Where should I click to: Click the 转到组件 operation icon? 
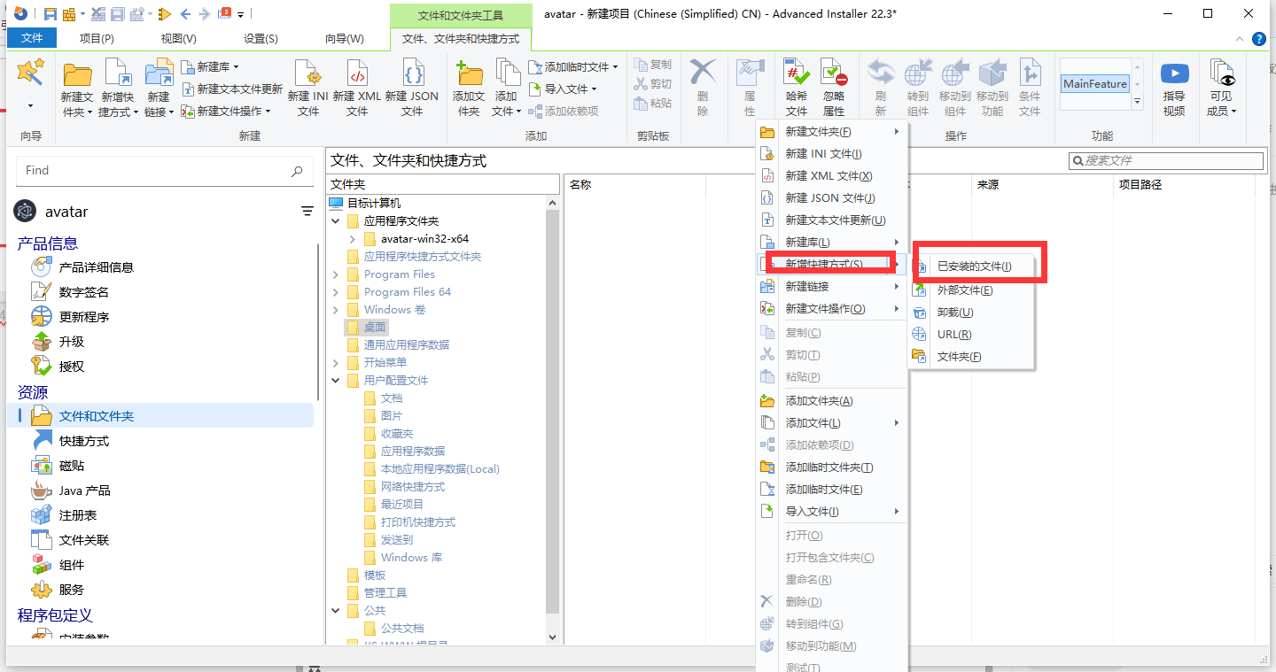[x=918, y=85]
